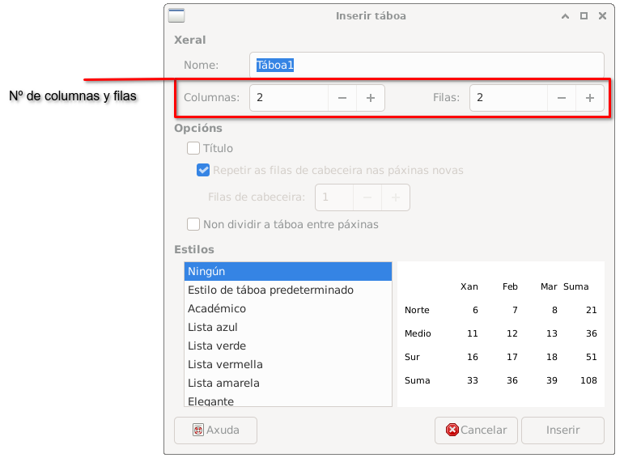Select the Ningún style
Viewport: 624px width, 458px height.
[x=287, y=271]
